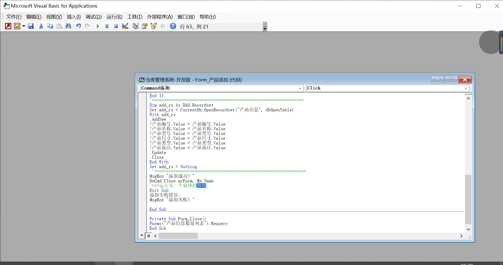This screenshot has height=265, width=503.
Task: Save the project with the floppy icon
Action: tap(31, 26)
